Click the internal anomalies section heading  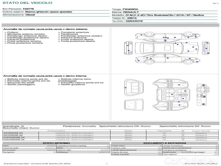tap(45, 76)
